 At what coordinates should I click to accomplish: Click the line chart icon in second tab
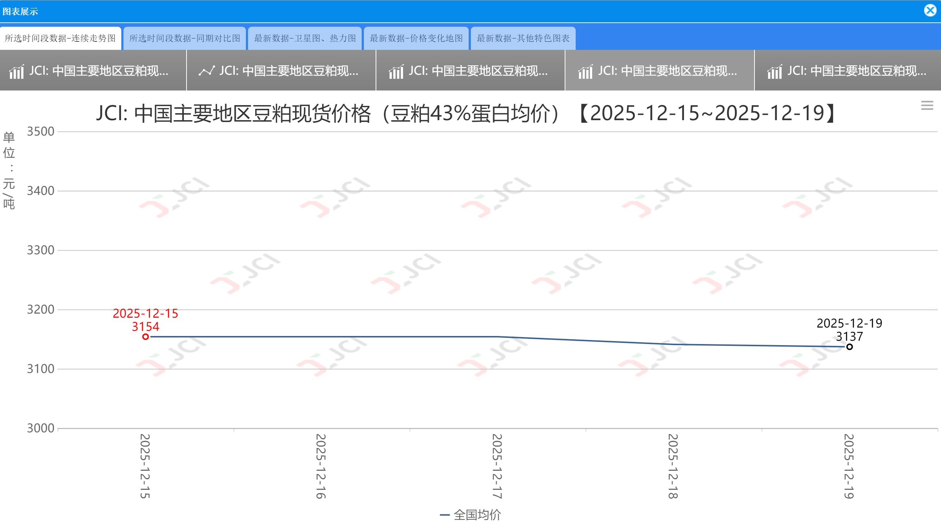click(x=207, y=71)
